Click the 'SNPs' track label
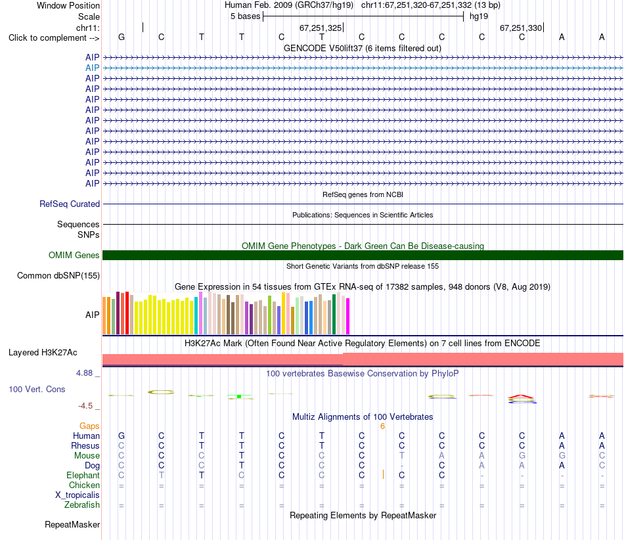The image size is (624, 540). click(89, 235)
